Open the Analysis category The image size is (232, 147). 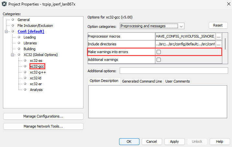point(36,90)
